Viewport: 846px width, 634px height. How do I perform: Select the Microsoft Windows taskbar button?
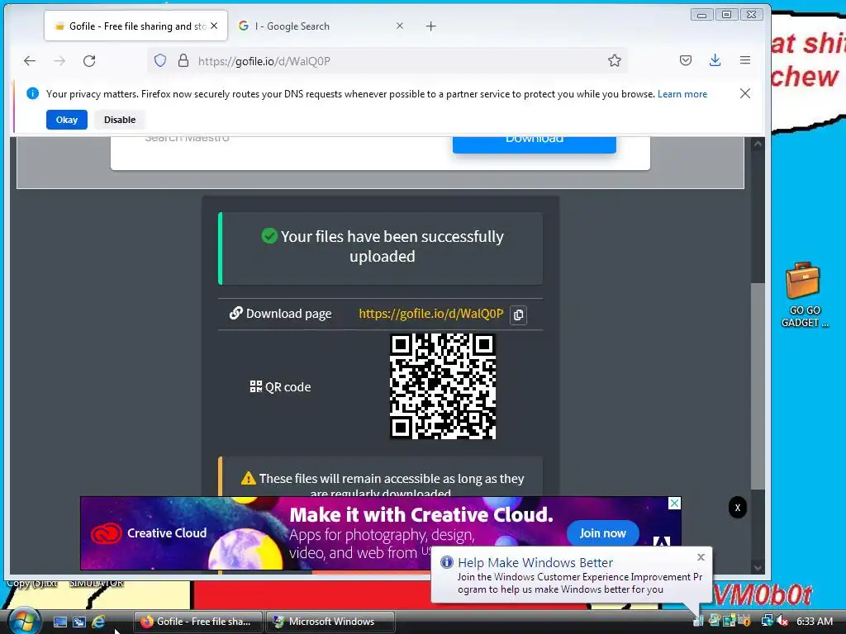tap(330, 622)
